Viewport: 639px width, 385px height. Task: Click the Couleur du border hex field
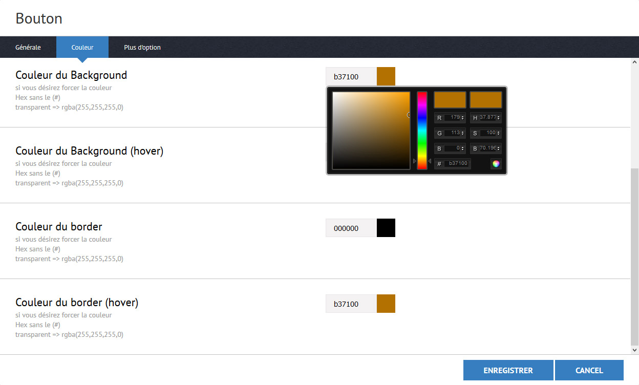coord(351,228)
